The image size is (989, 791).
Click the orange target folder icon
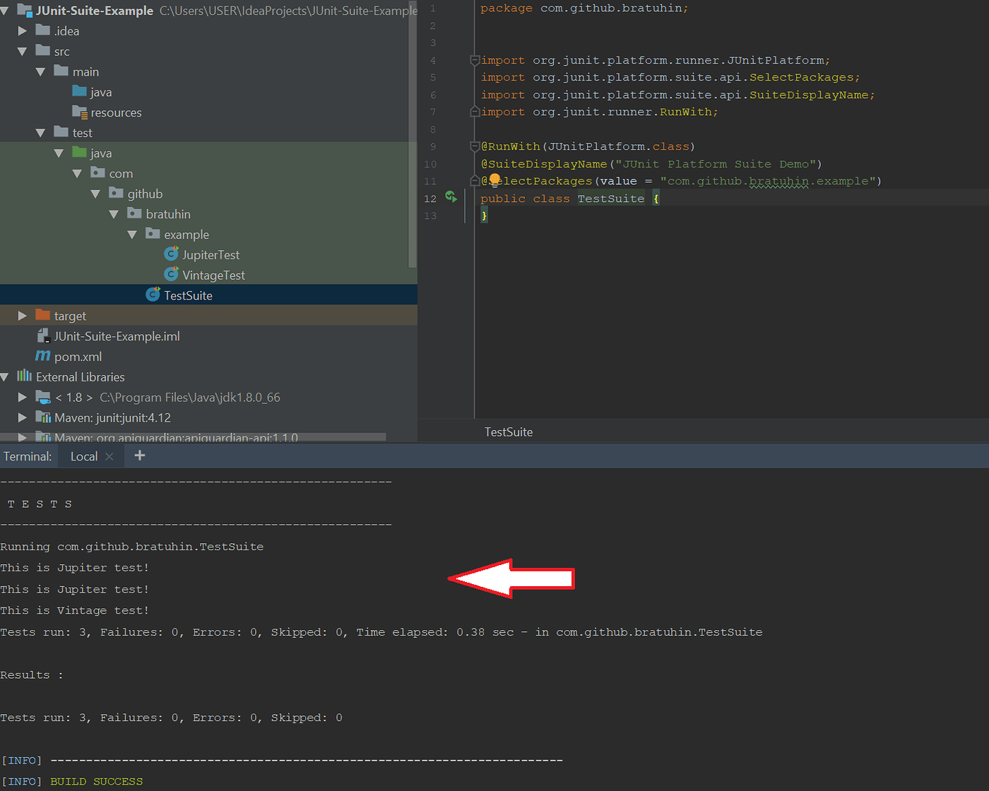(x=43, y=315)
